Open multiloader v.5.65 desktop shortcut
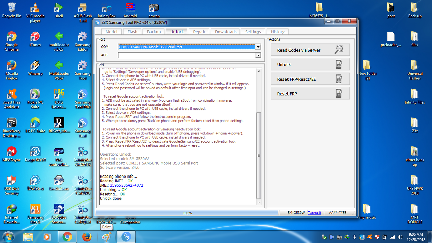The height and width of the screenshot is (243, 432). 59,41
